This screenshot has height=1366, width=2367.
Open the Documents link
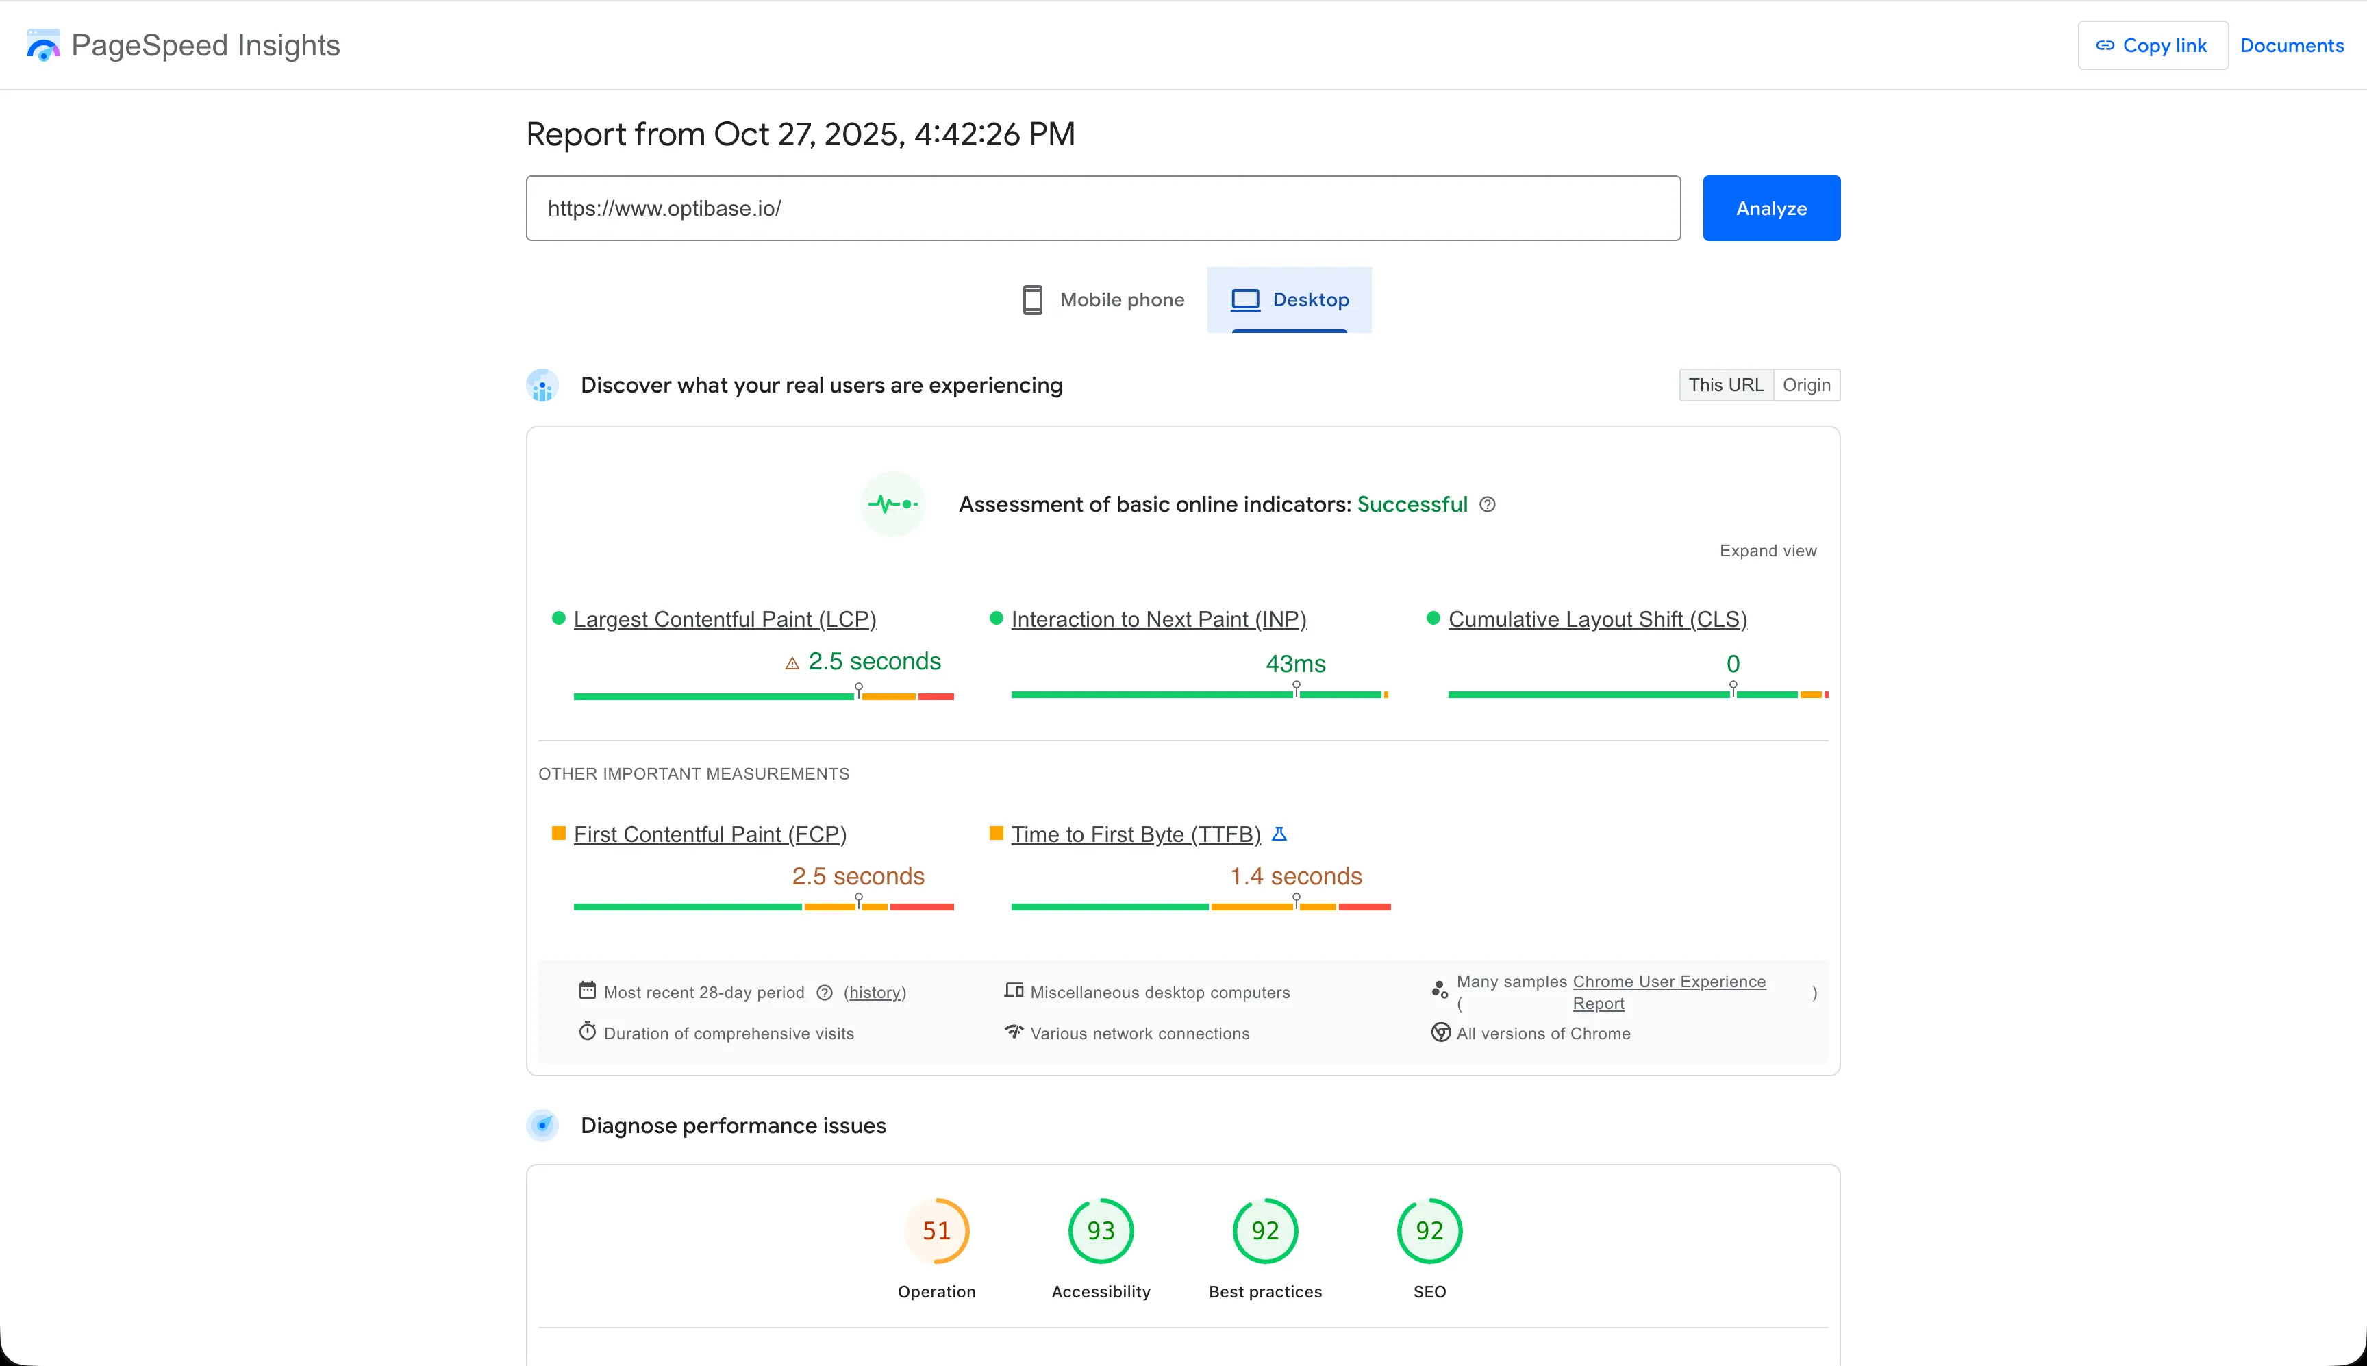coord(2291,45)
